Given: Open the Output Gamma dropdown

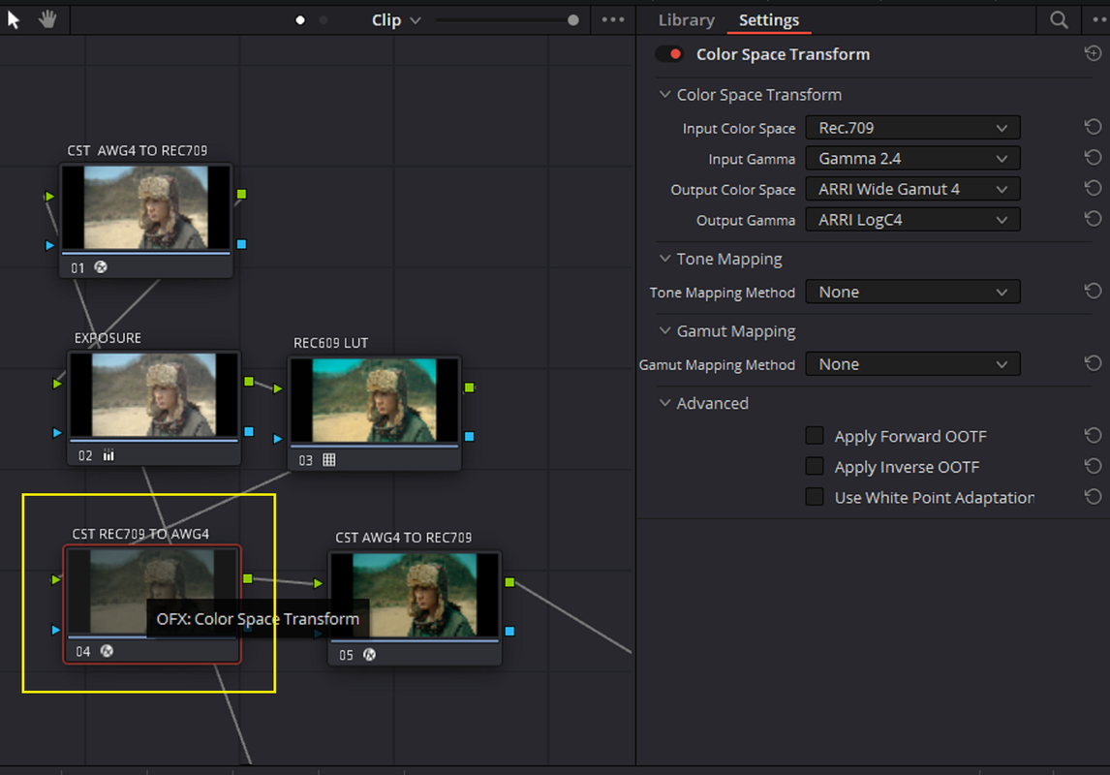Looking at the screenshot, I should pyautogui.click(x=912, y=219).
